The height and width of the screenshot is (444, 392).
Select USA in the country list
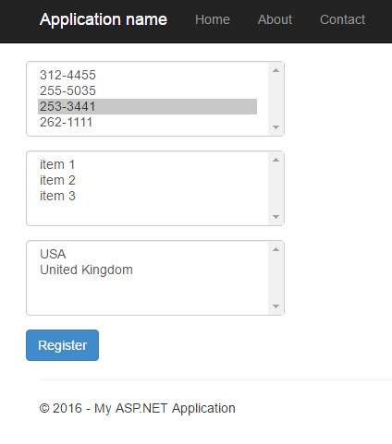pos(147,254)
